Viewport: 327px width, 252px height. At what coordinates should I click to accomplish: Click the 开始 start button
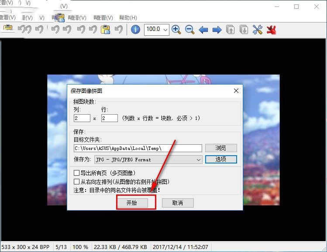click(x=132, y=203)
